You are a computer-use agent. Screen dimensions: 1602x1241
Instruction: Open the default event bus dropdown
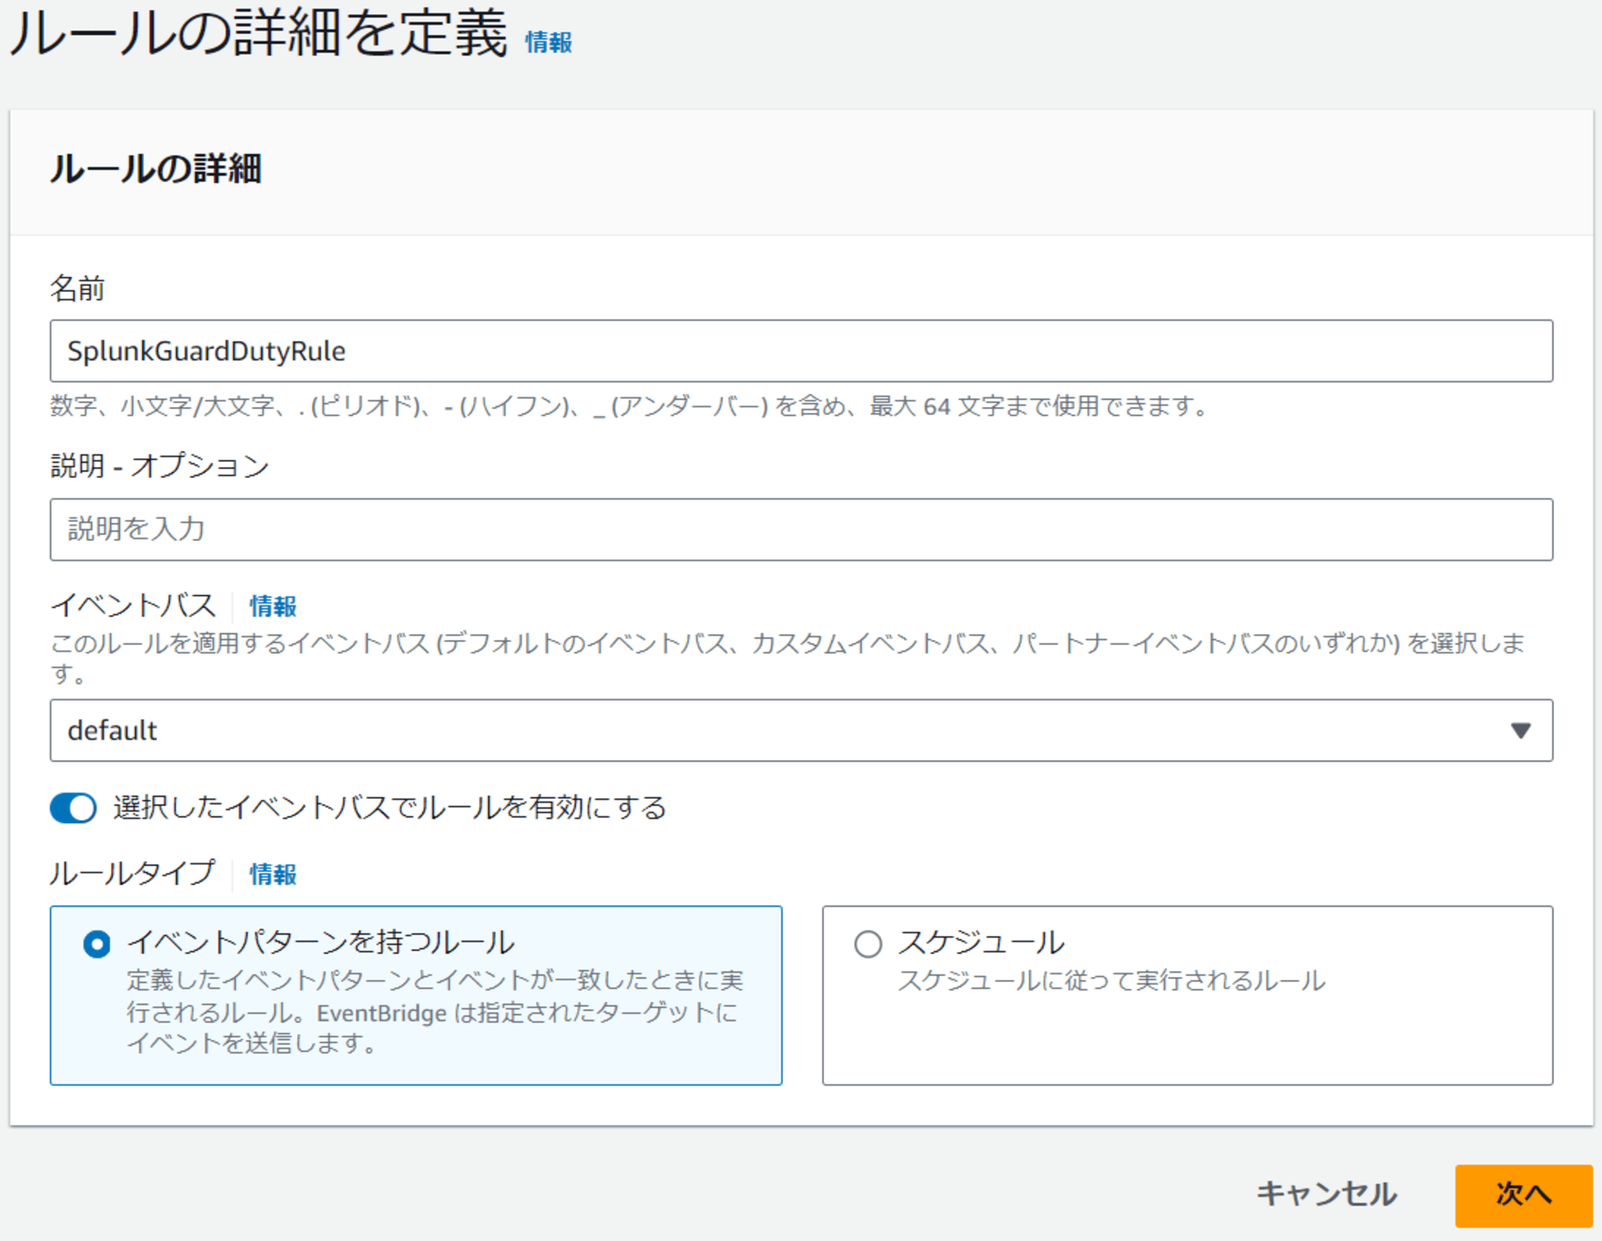(x=801, y=730)
